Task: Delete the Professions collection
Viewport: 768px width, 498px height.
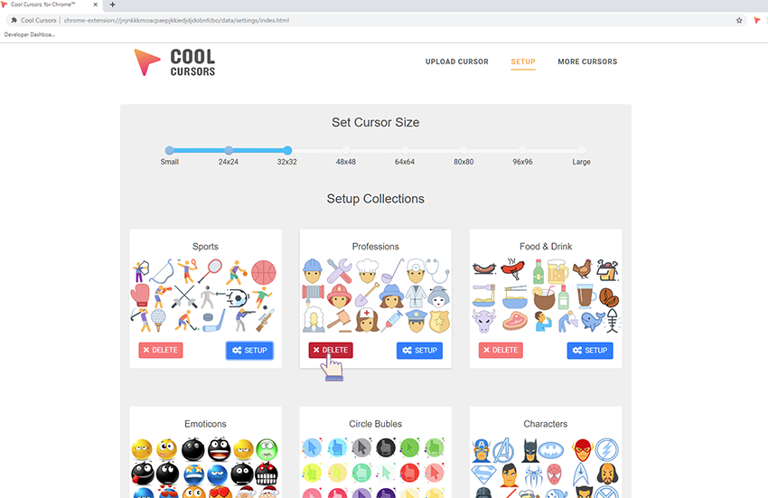Action: 331,350
